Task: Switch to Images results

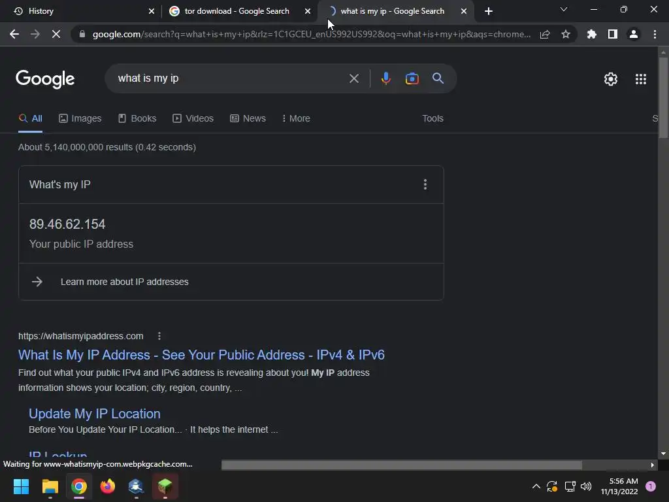Action: tap(80, 118)
